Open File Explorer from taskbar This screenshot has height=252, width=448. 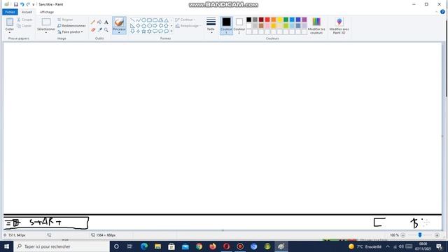pos(157,246)
